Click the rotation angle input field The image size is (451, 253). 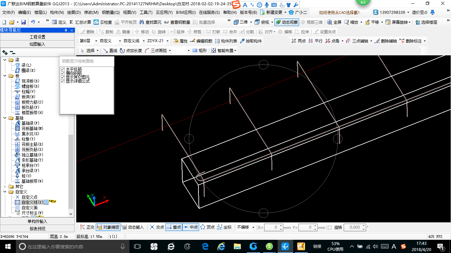[355, 227]
